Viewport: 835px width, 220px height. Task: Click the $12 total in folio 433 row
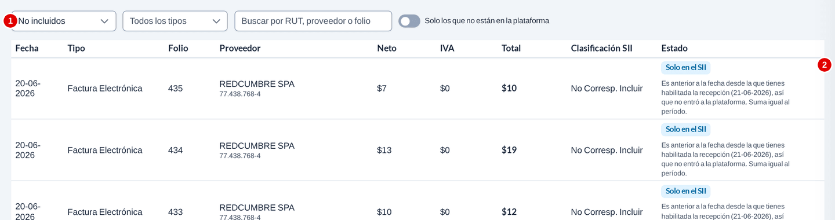[x=509, y=212]
